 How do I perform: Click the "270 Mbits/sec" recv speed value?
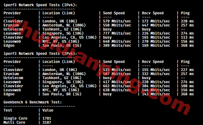point(156,41)
